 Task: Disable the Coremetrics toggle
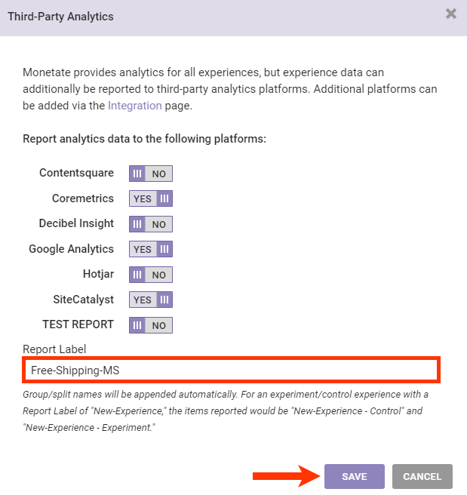pyautogui.click(x=151, y=199)
